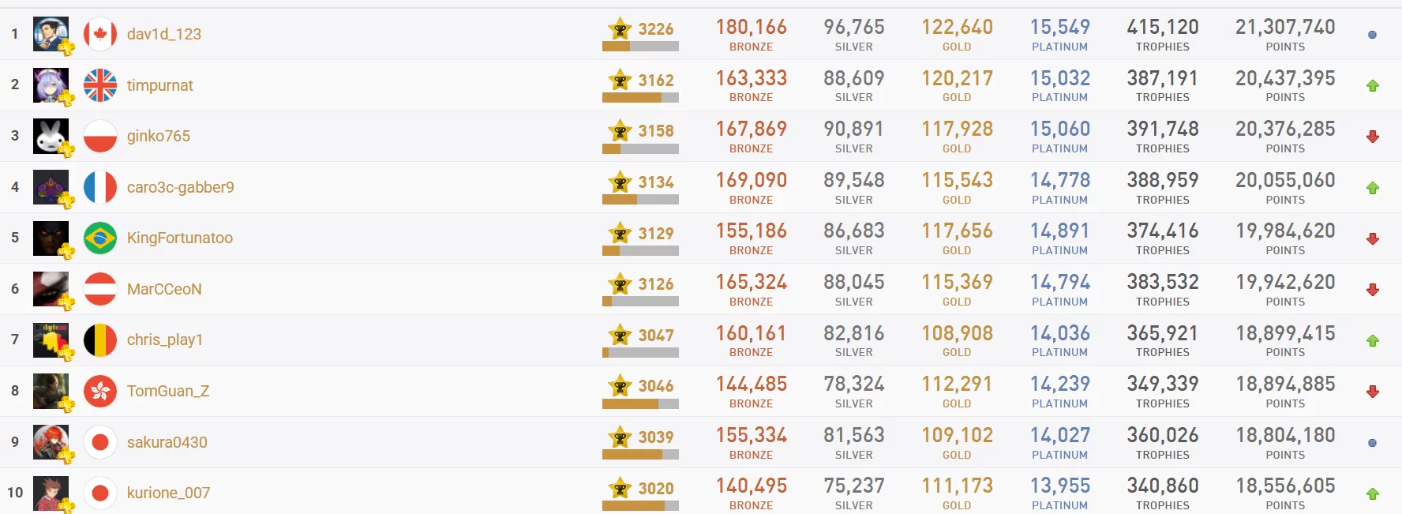Click the 20,055,060 points value for caro3c-gabber9
Viewport: 1402px width, 514px height.
pyautogui.click(x=1285, y=180)
